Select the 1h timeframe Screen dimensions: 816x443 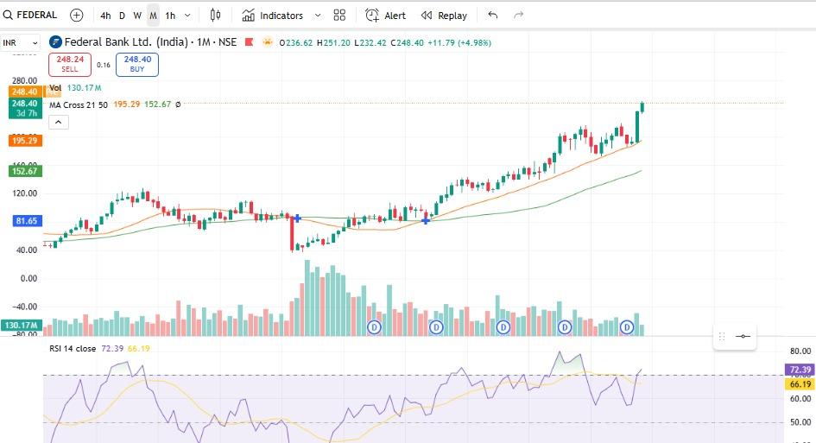[x=170, y=16]
